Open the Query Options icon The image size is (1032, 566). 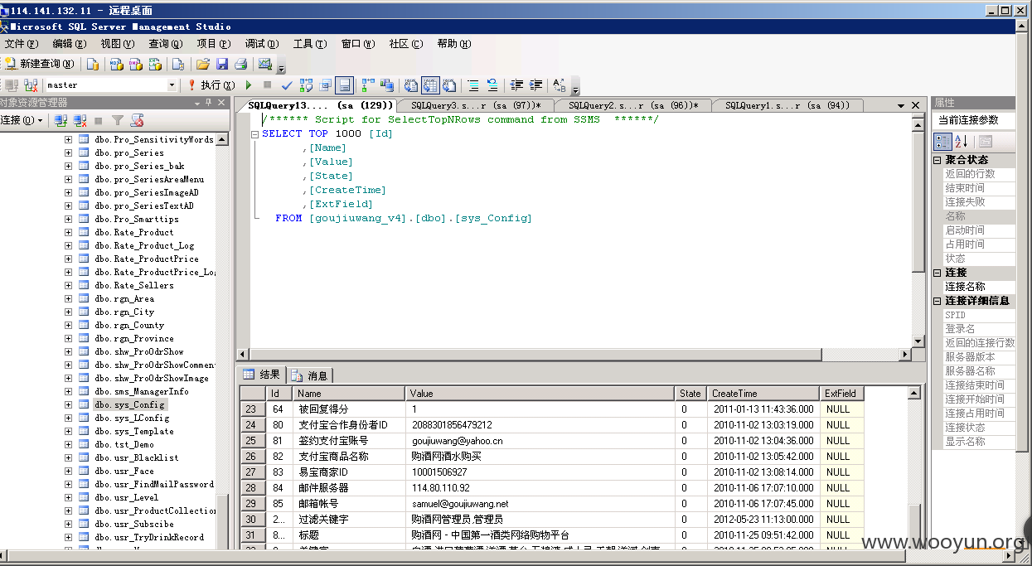pyautogui.click(x=326, y=85)
